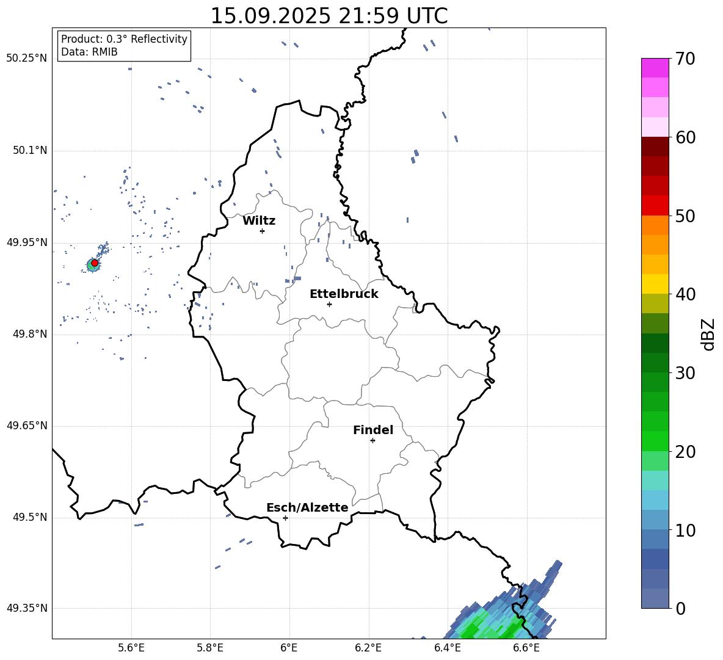723x660 pixels.
Task: Click the 49.65°N latitude label
Action: click(26, 426)
